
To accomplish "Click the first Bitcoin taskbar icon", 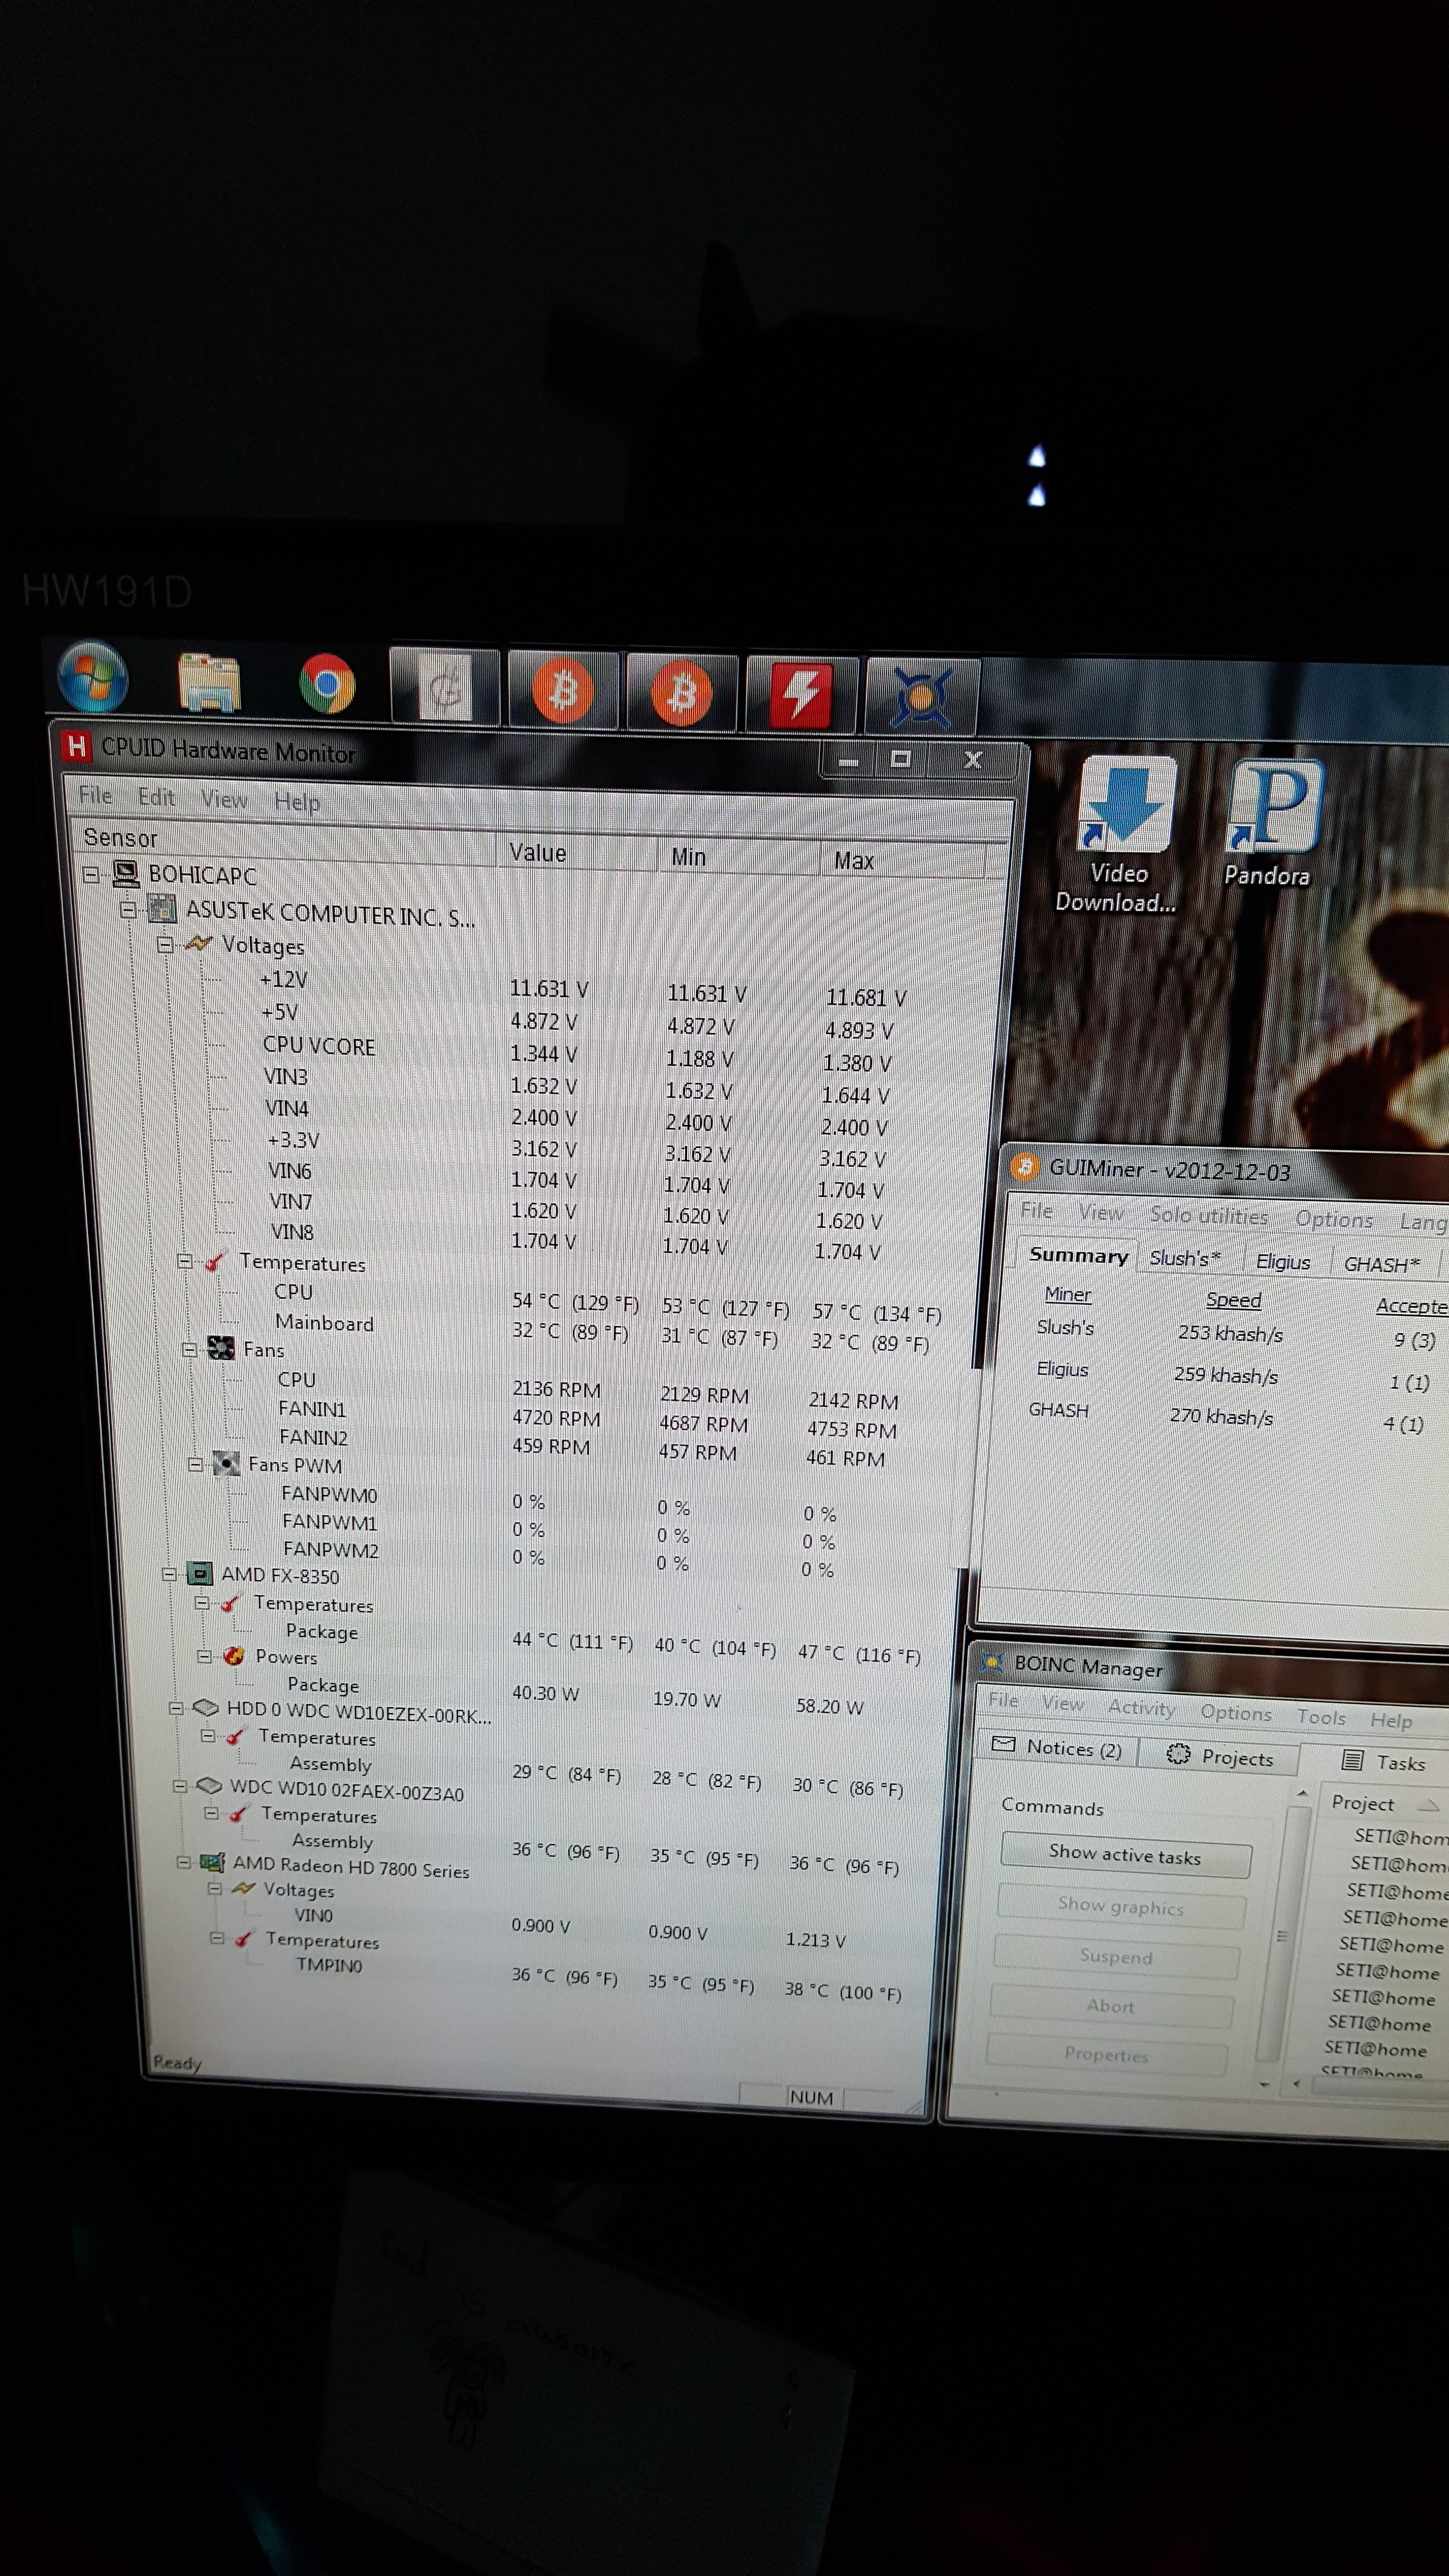I will click(x=563, y=689).
